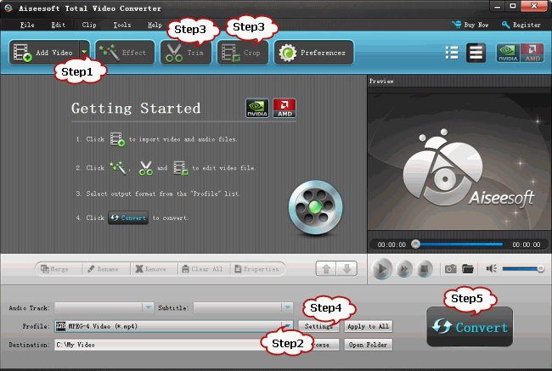
Task: Open the Profile format dropdown
Action: pos(174,326)
